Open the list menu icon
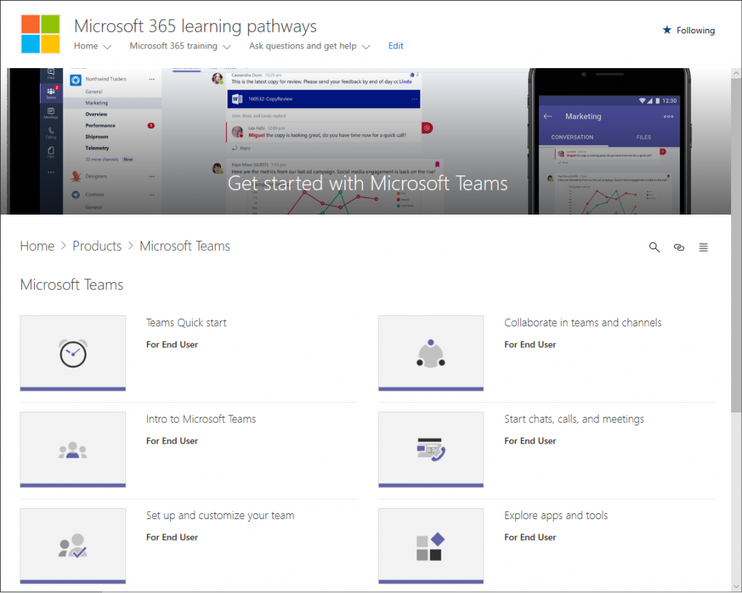 click(x=704, y=247)
